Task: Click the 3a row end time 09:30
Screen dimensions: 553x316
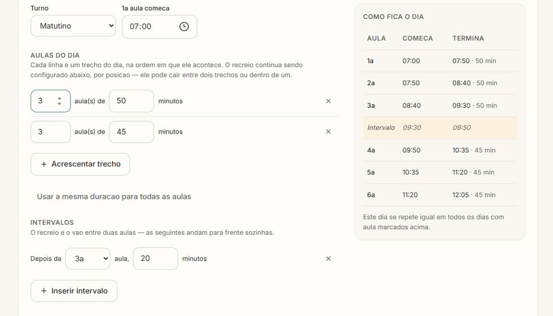Action: (462, 106)
